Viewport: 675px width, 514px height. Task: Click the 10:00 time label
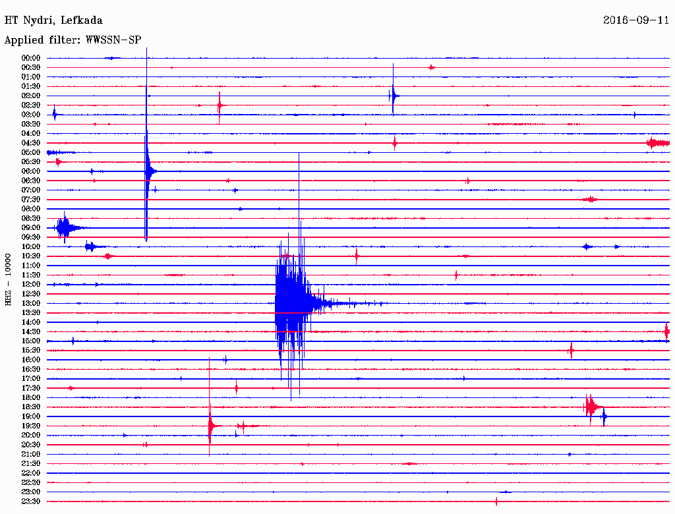31,246
